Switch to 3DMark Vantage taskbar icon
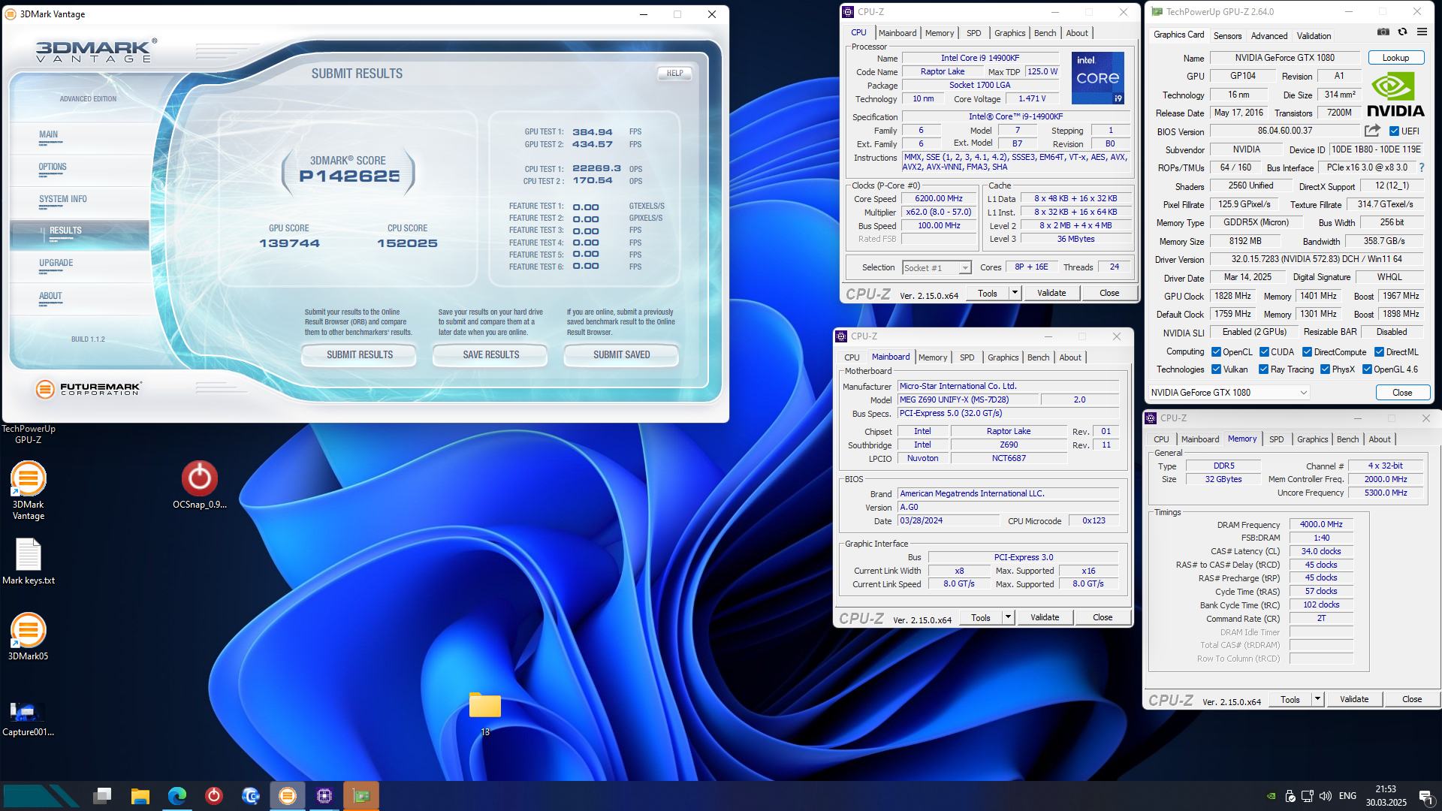 pos(288,795)
